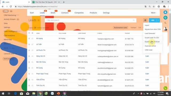Click the browser address bar URL
Image resolution: width=171 pixels, height=96 pixels.
(x=38, y=6)
